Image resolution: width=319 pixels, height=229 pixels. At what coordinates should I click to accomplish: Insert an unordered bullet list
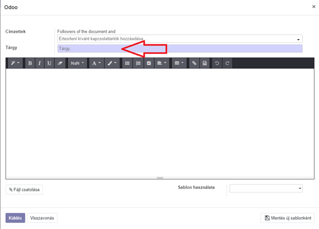click(x=127, y=63)
